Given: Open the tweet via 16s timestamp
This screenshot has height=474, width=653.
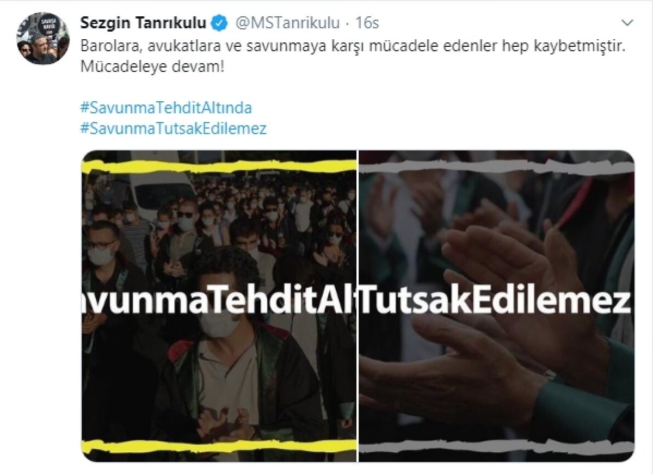Looking at the screenshot, I should [367, 23].
